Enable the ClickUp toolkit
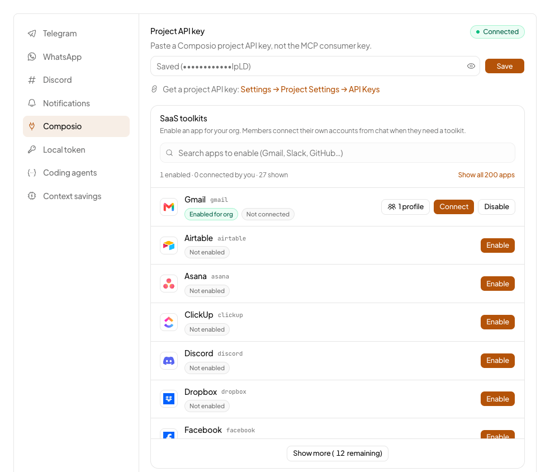Viewport: 550px width, 472px height. 497,322
